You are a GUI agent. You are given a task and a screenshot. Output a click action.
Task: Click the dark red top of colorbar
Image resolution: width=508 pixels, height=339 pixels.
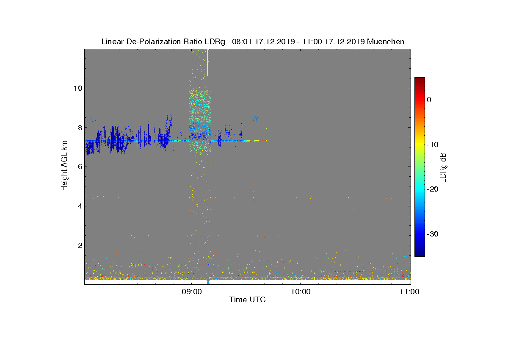pyautogui.click(x=420, y=81)
